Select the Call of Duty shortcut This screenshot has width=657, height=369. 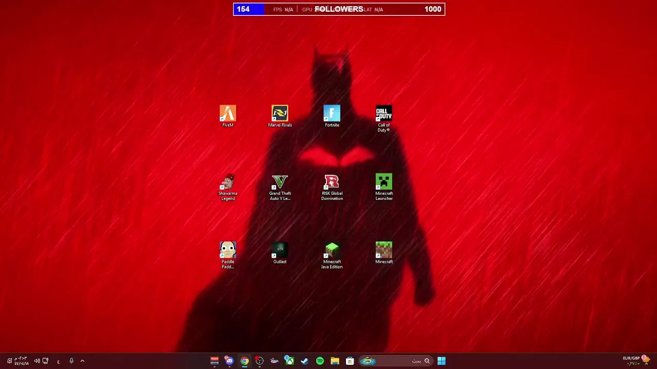pos(384,119)
